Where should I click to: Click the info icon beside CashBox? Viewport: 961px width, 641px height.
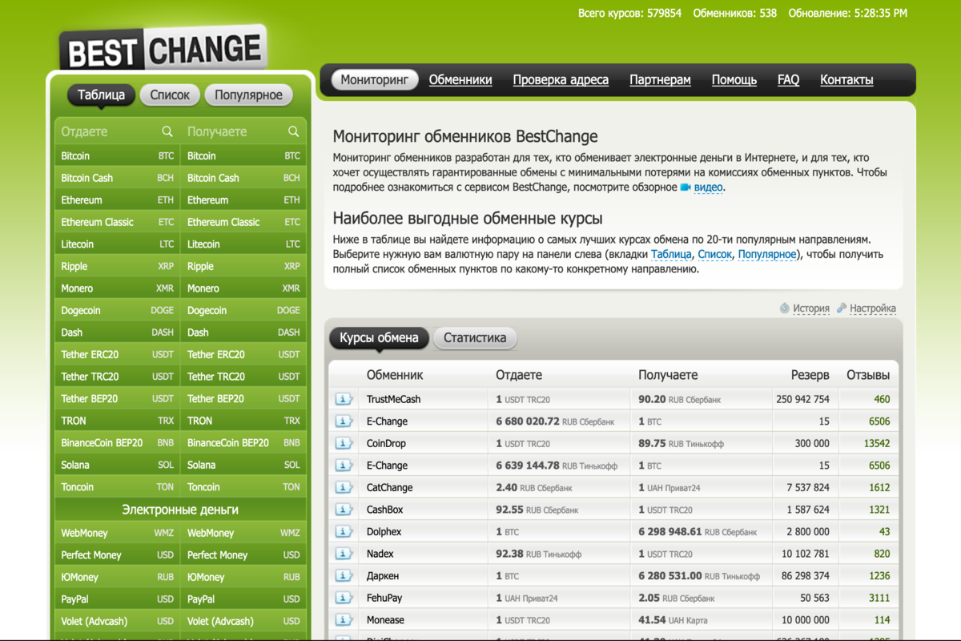pyautogui.click(x=344, y=510)
